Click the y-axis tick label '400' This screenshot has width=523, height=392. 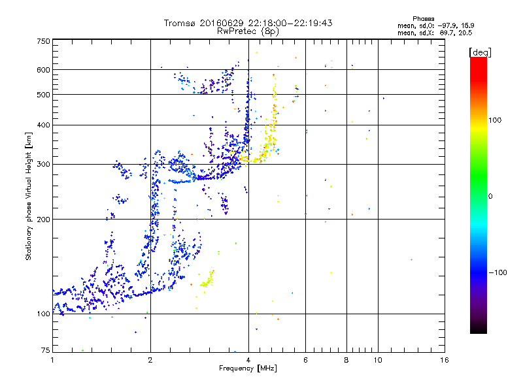point(43,125)
